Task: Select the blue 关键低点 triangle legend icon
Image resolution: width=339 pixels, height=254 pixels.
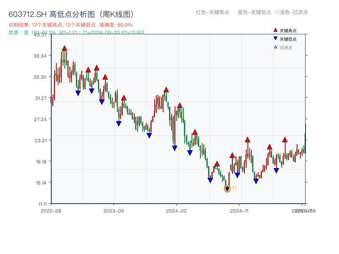Action: [275, 39]
